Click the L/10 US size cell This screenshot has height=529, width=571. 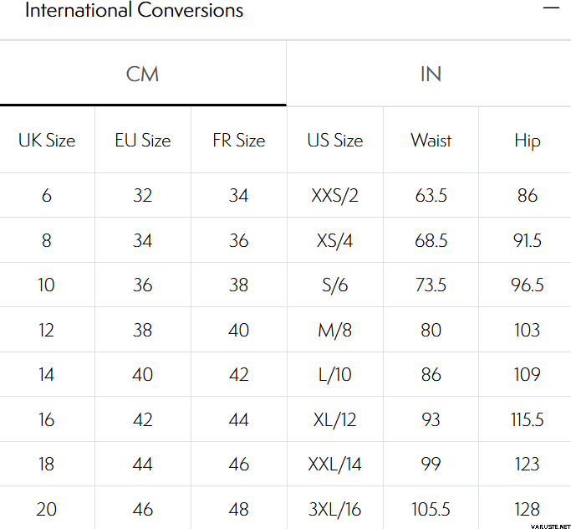(335, 374)
